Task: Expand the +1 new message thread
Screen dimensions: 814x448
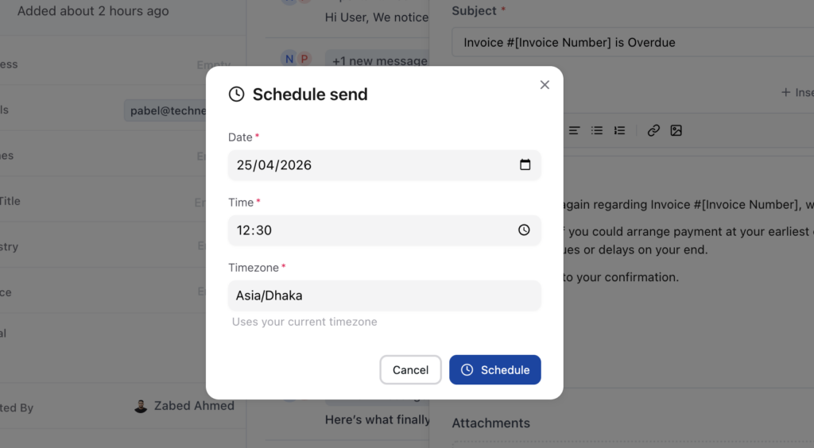Action: 379,60
